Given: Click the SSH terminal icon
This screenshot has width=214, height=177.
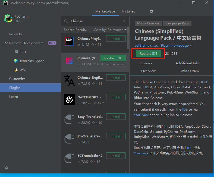Looking at the screenshot, I should click(x=16, y=52).
